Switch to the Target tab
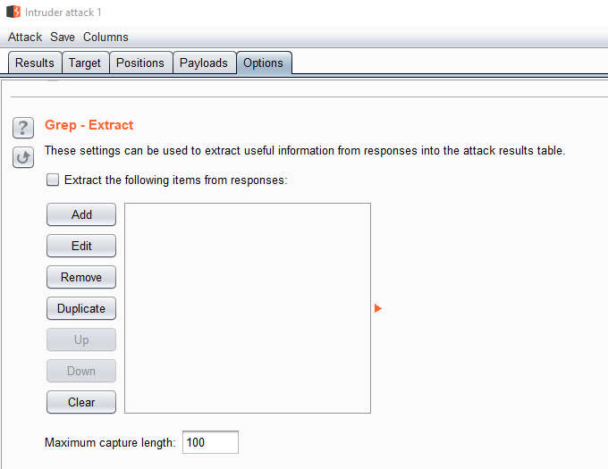The height and width of the screenshot is (469, 608). pyautogui.click(x=86, y=63)
